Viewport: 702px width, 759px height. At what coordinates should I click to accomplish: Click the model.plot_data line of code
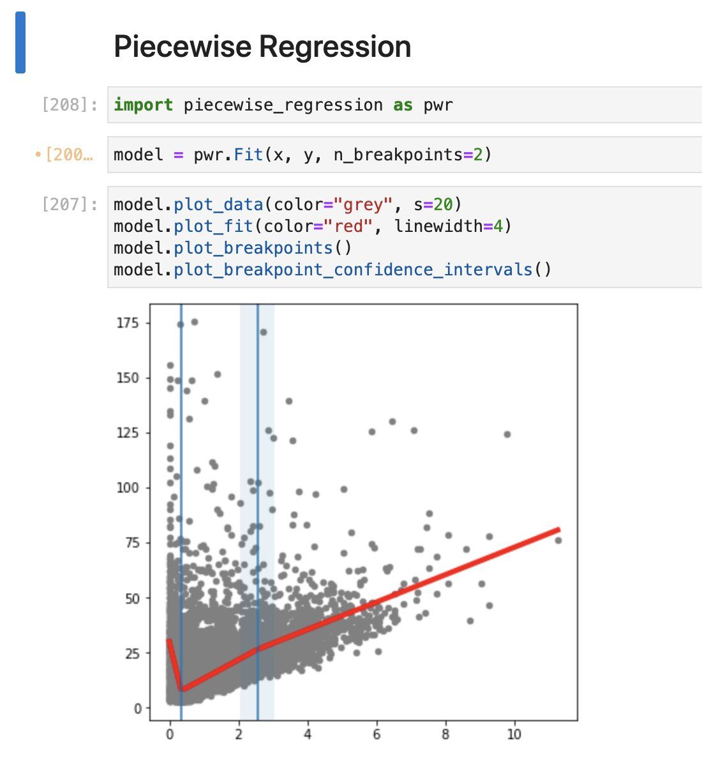tap(287, 204)
